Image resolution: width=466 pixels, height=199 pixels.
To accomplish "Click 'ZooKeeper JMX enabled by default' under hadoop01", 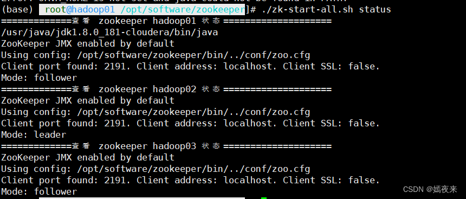I will [88, 44].
